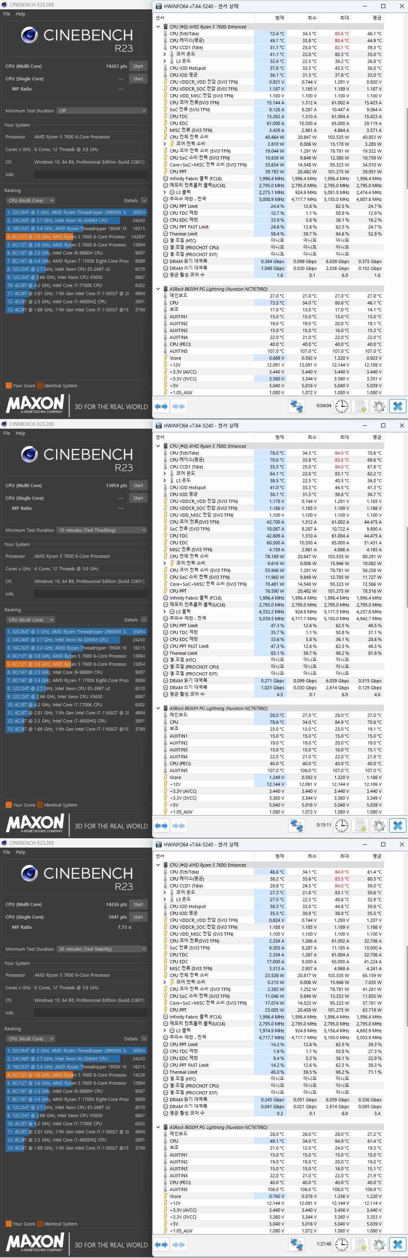Click the Start button beside 13854 pts
This screenshot has height=1258, width=408.
(x=138, y=486)
